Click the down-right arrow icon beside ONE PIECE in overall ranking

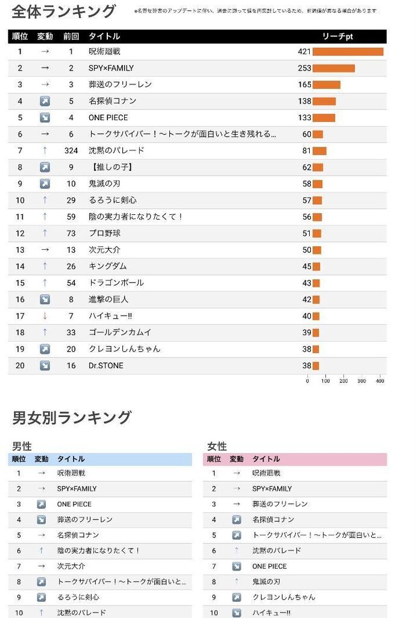(x=45, y=118)
